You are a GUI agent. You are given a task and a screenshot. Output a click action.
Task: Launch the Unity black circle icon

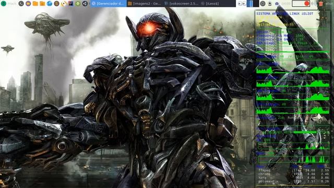pos(85,4)
